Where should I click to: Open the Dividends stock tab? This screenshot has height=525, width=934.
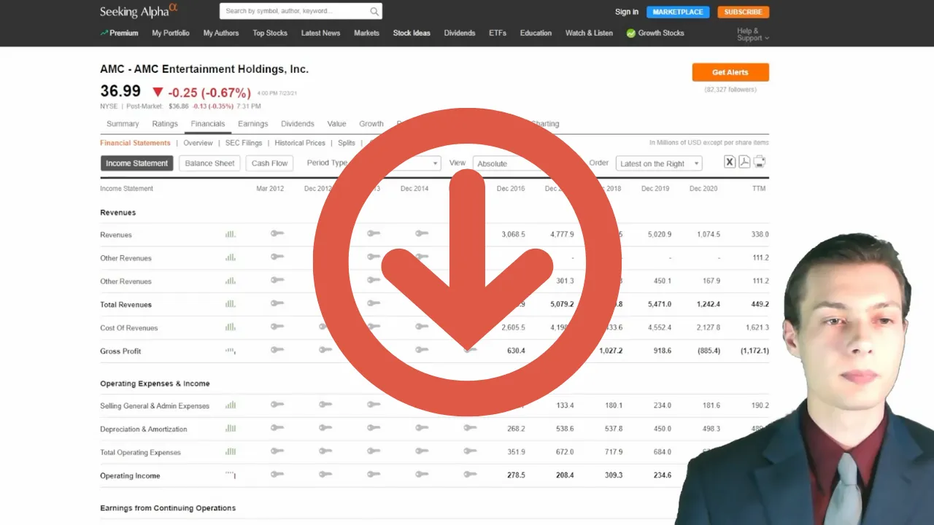pyautogui.click(x=298, y=124)
